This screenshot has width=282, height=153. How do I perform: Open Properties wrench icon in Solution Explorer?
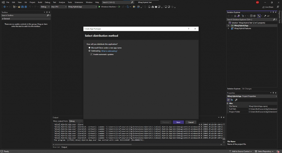(x=265, y=16)
